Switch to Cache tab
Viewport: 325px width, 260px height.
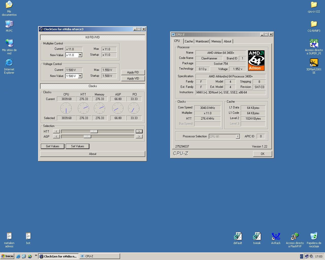189,41
